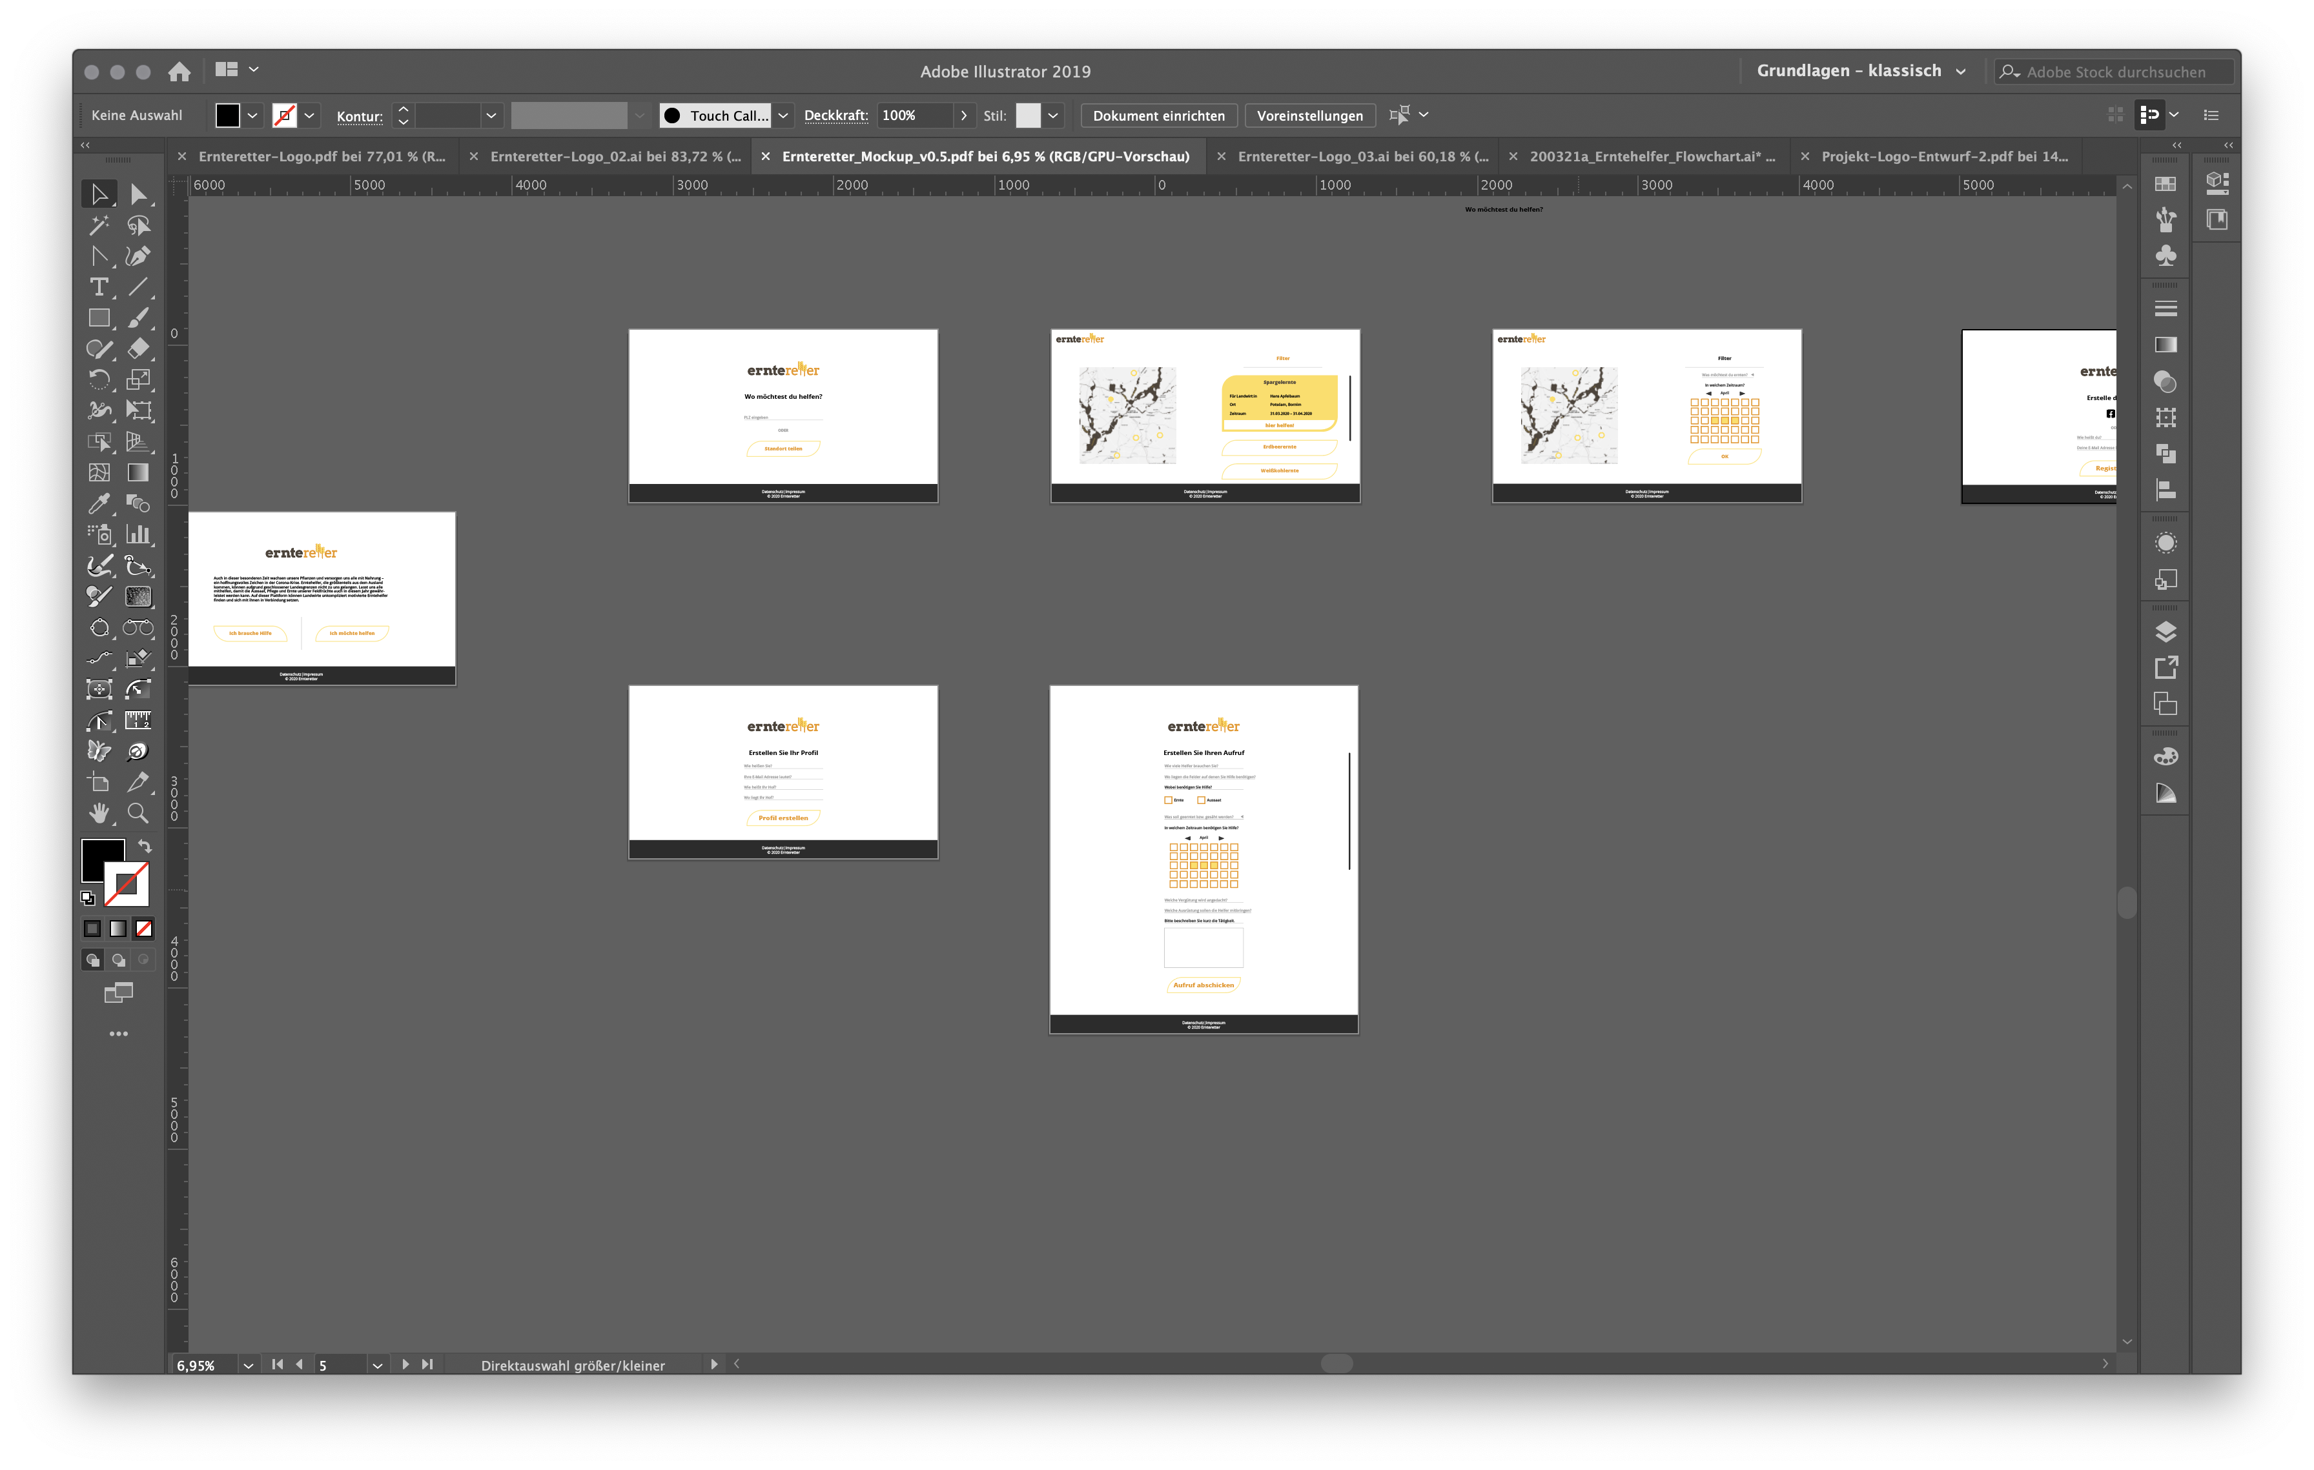Select the Type tool
The image size is (2314, 1470).
(x=98, y=287)
